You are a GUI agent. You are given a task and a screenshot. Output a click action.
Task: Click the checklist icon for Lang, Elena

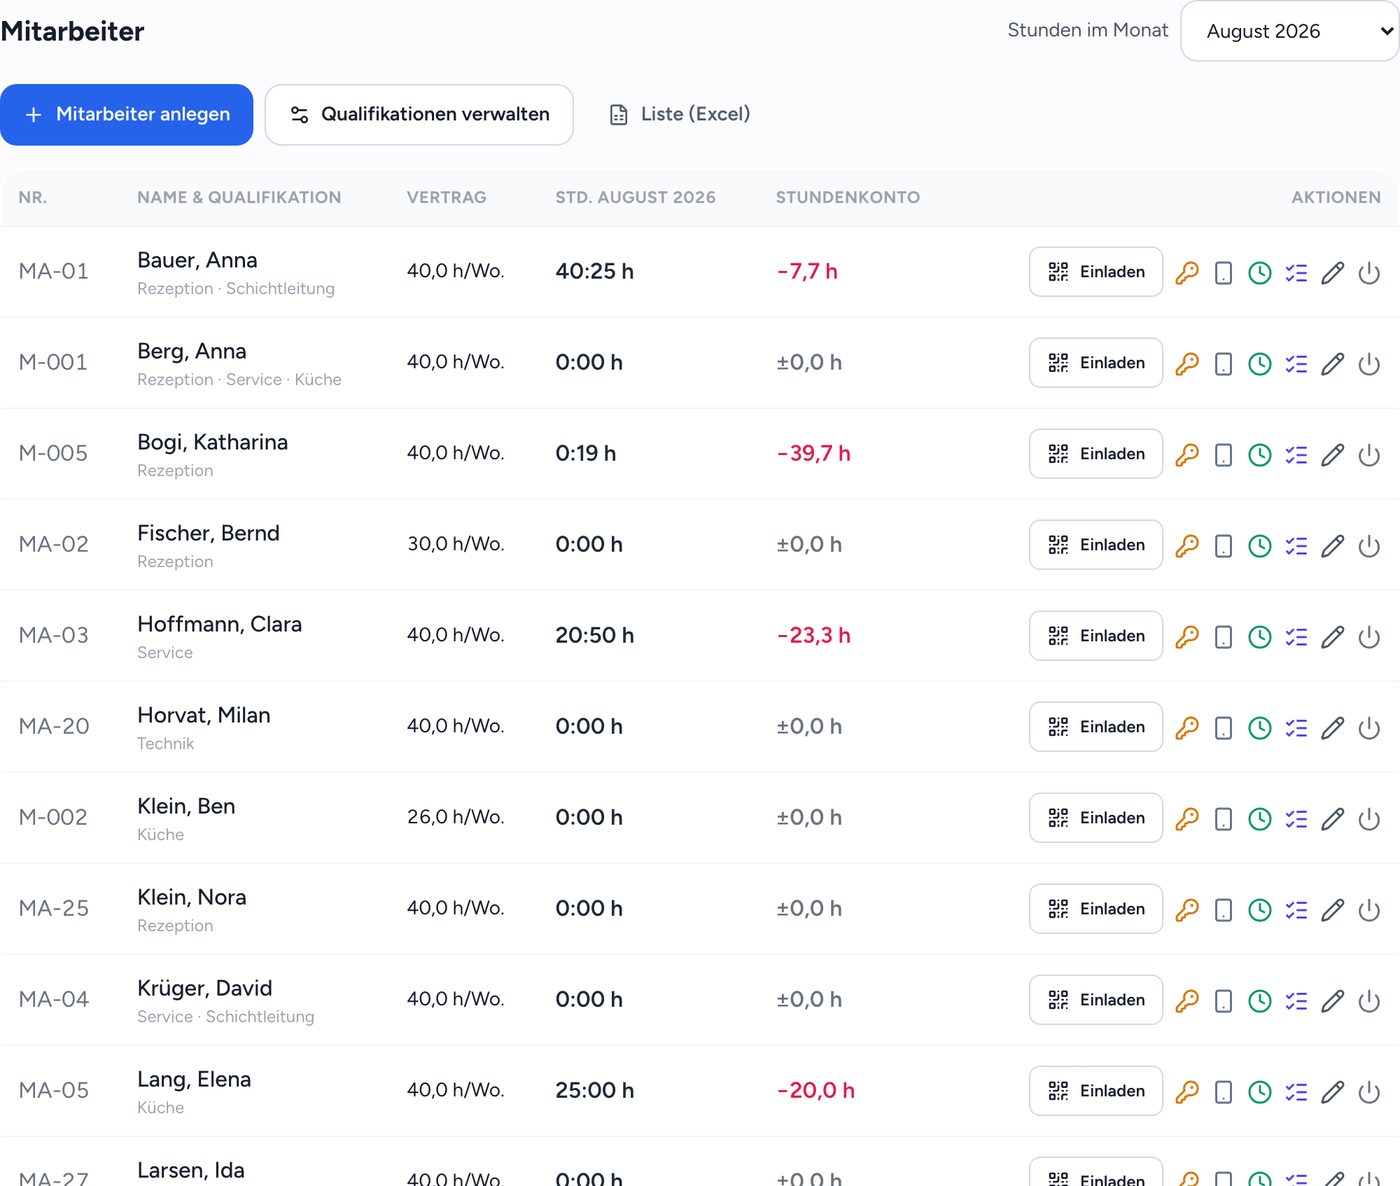(1296, 1091)
